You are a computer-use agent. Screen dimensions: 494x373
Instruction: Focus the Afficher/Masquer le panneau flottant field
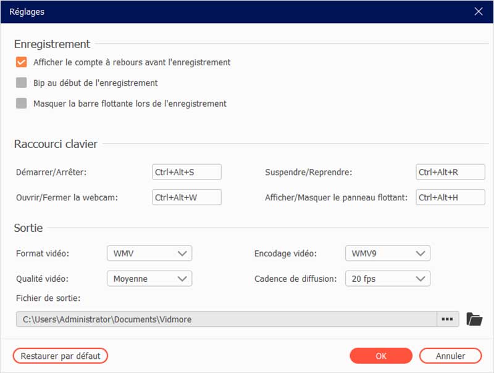click(x=450, y=197)
